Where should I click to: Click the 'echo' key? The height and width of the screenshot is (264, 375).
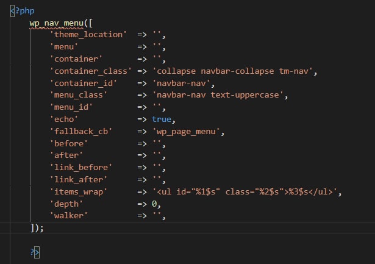(x=64, y=119)
